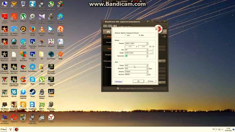Open the red Bandicam desktop shortcut
The height and width of the screenshot is (132, 235).
[23, 67]
